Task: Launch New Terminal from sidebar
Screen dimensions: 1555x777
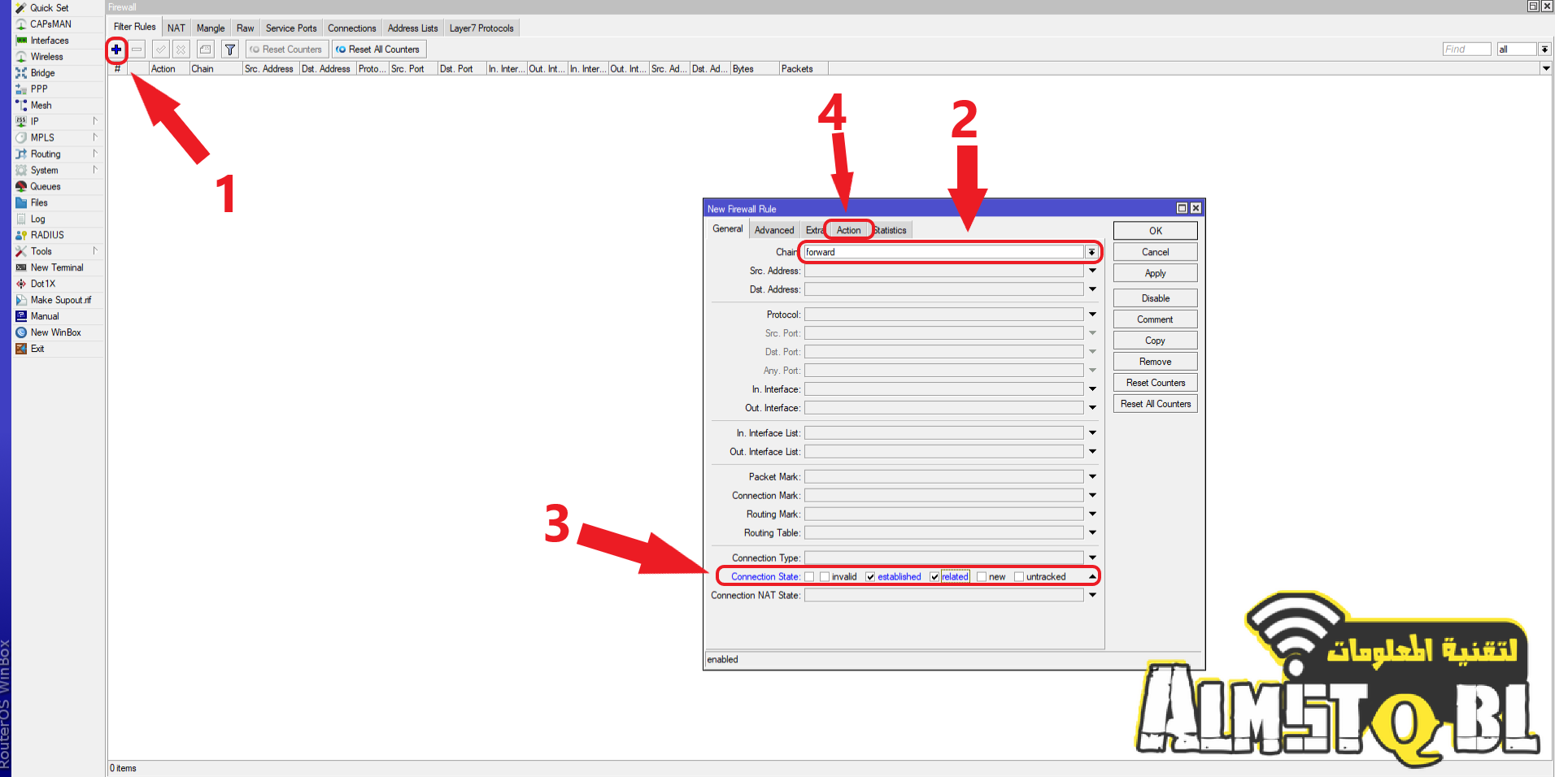Action: click(56, 267)
